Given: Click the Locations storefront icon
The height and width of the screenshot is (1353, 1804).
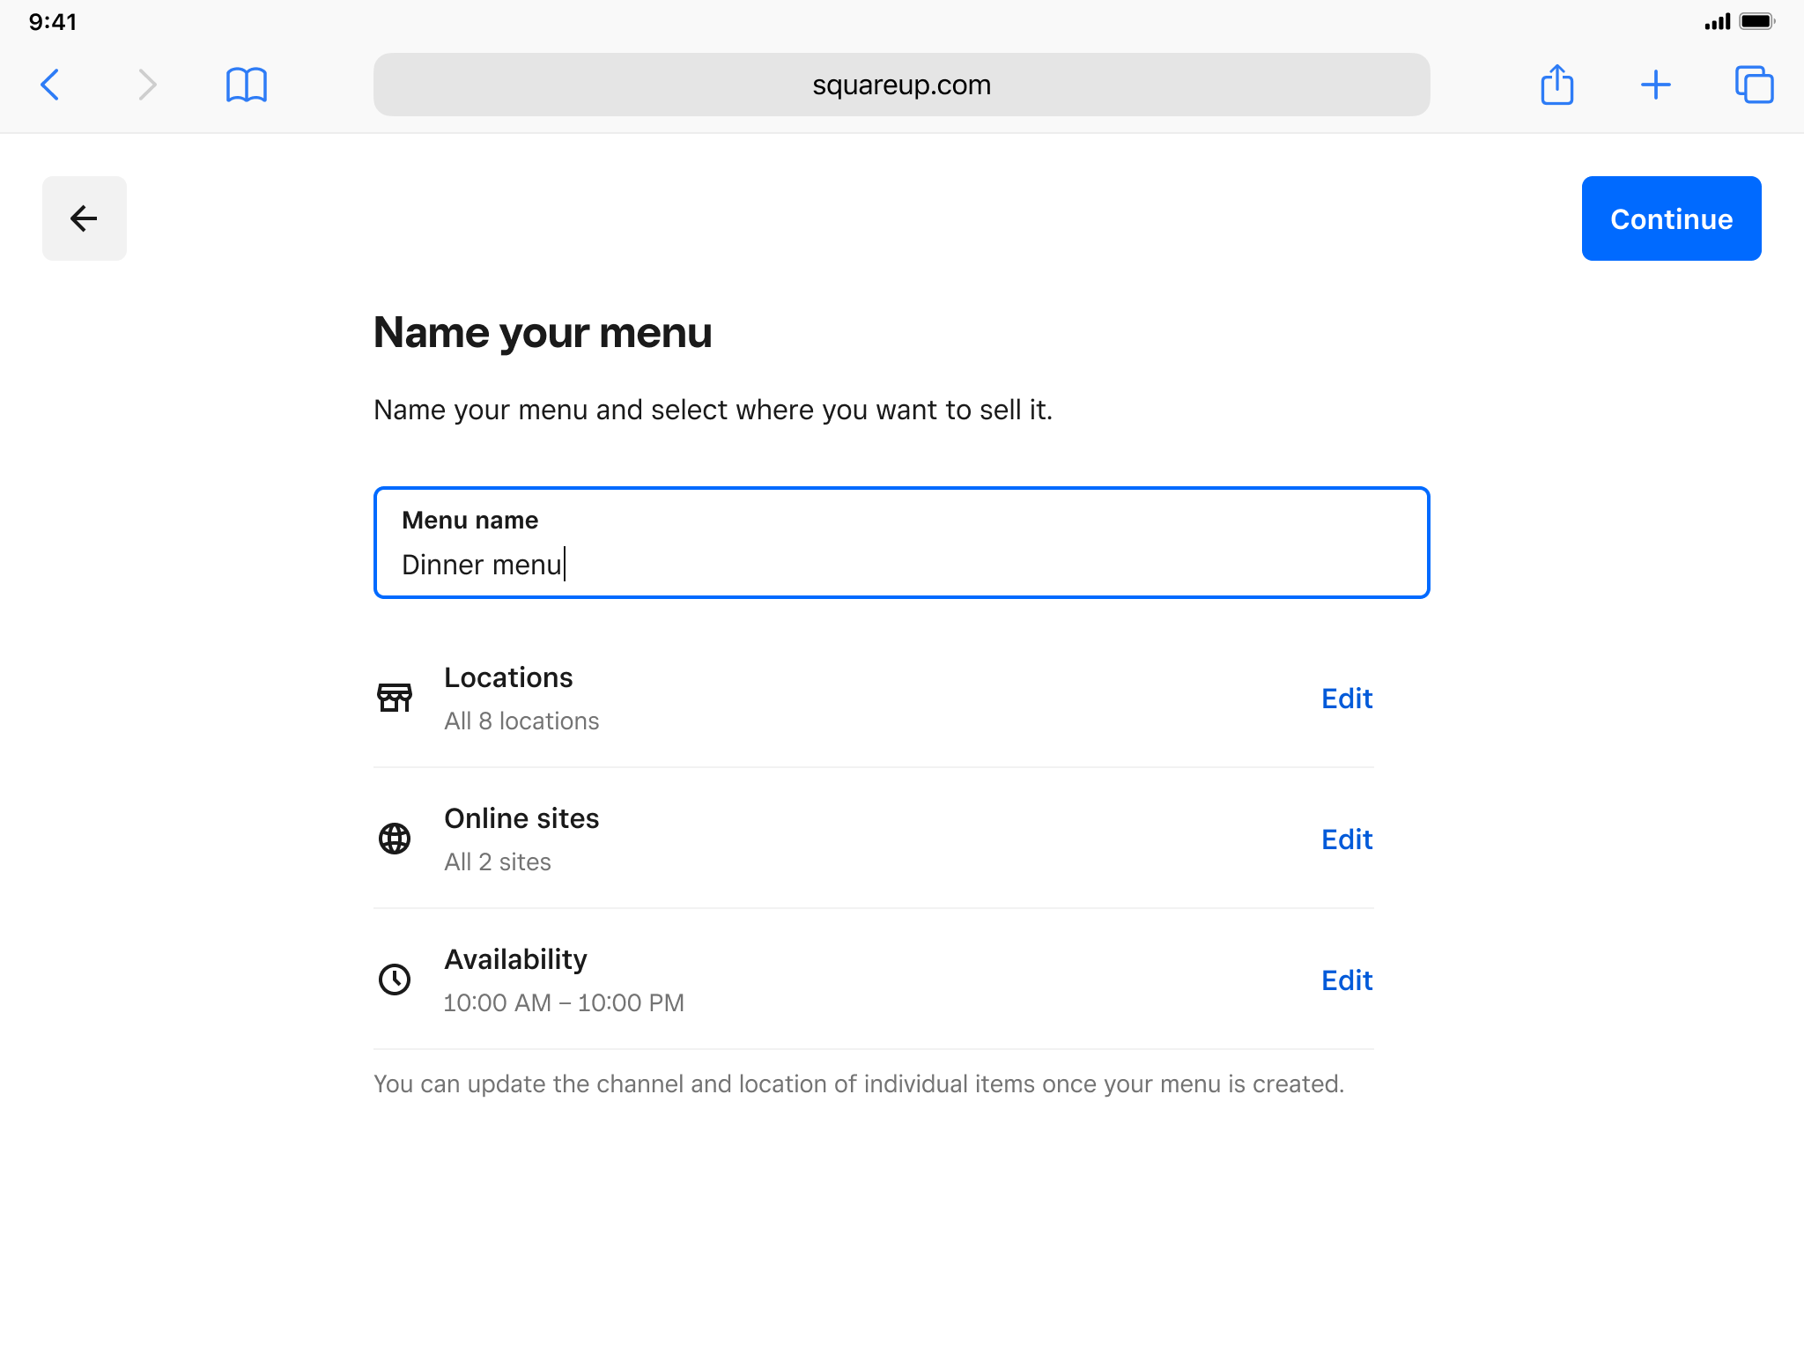Looking at the screenshot, I should [x=395, y=698].
